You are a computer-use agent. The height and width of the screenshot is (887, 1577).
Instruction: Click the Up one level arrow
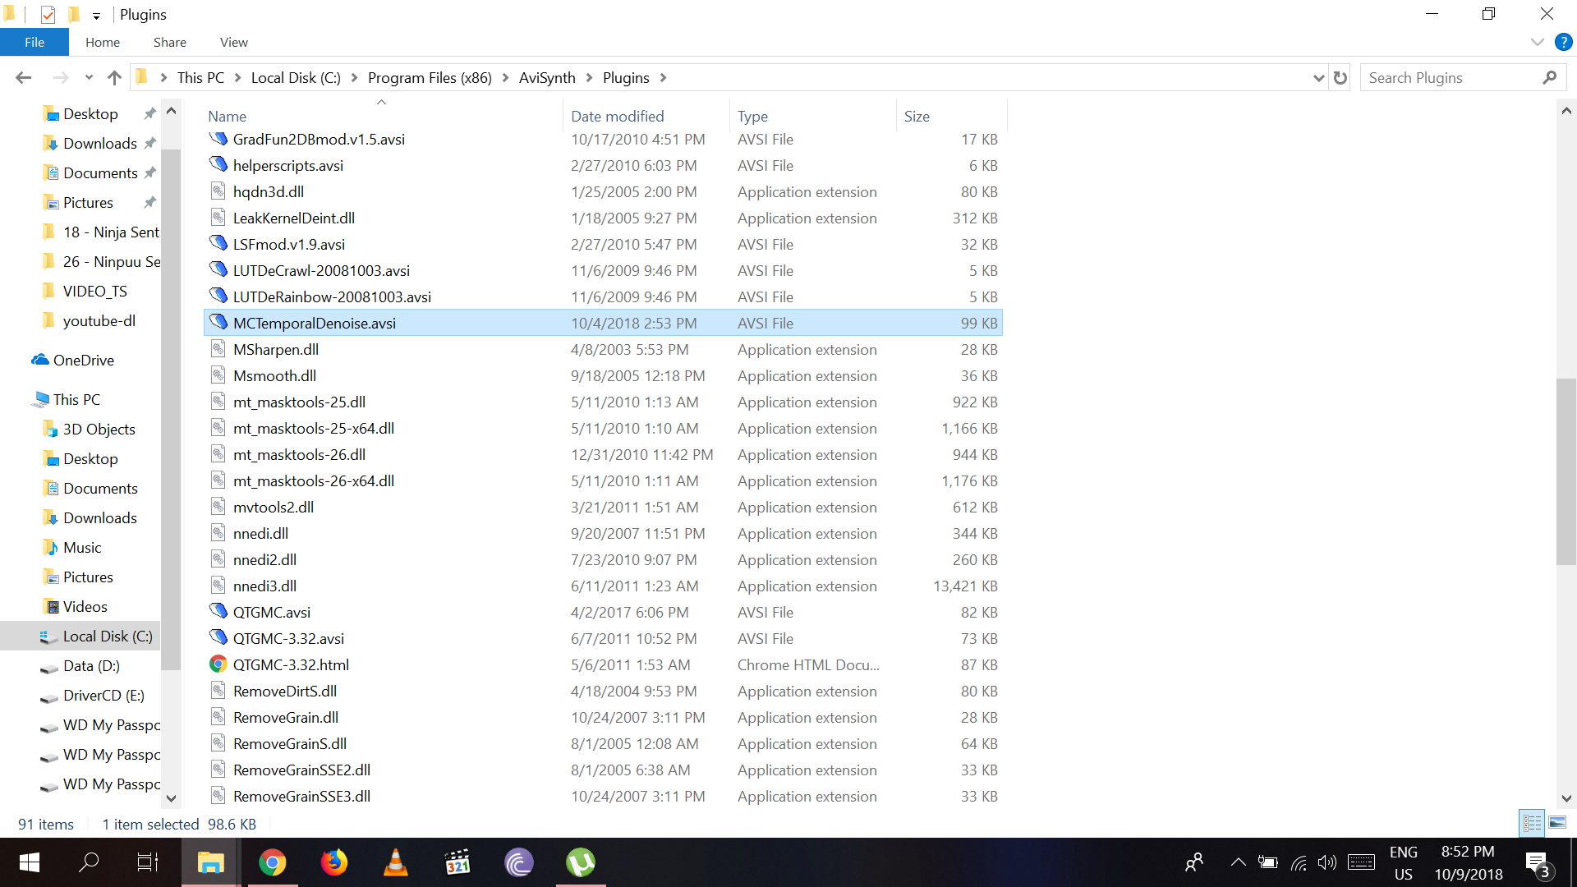114,78
